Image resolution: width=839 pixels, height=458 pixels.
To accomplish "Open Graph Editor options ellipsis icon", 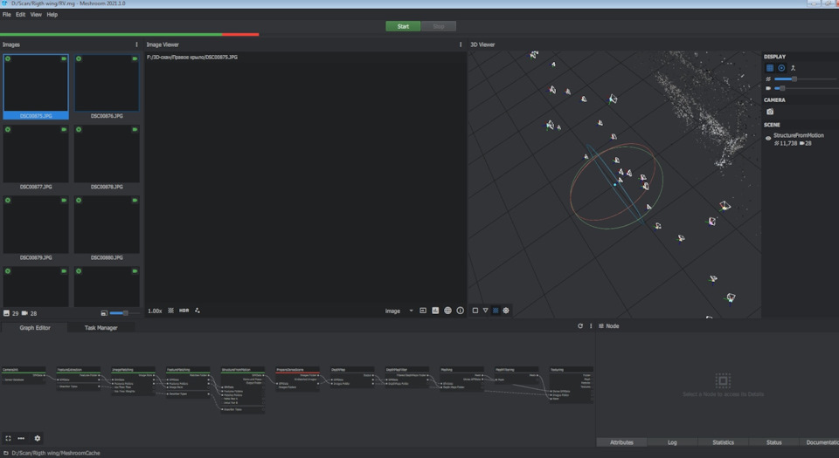I will coord(21,438).
